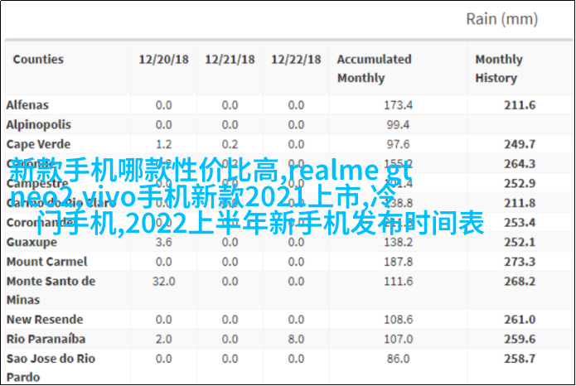Click the monthly history value '264.3'
This screenshot has width=576, height=386.
(520, 164)
